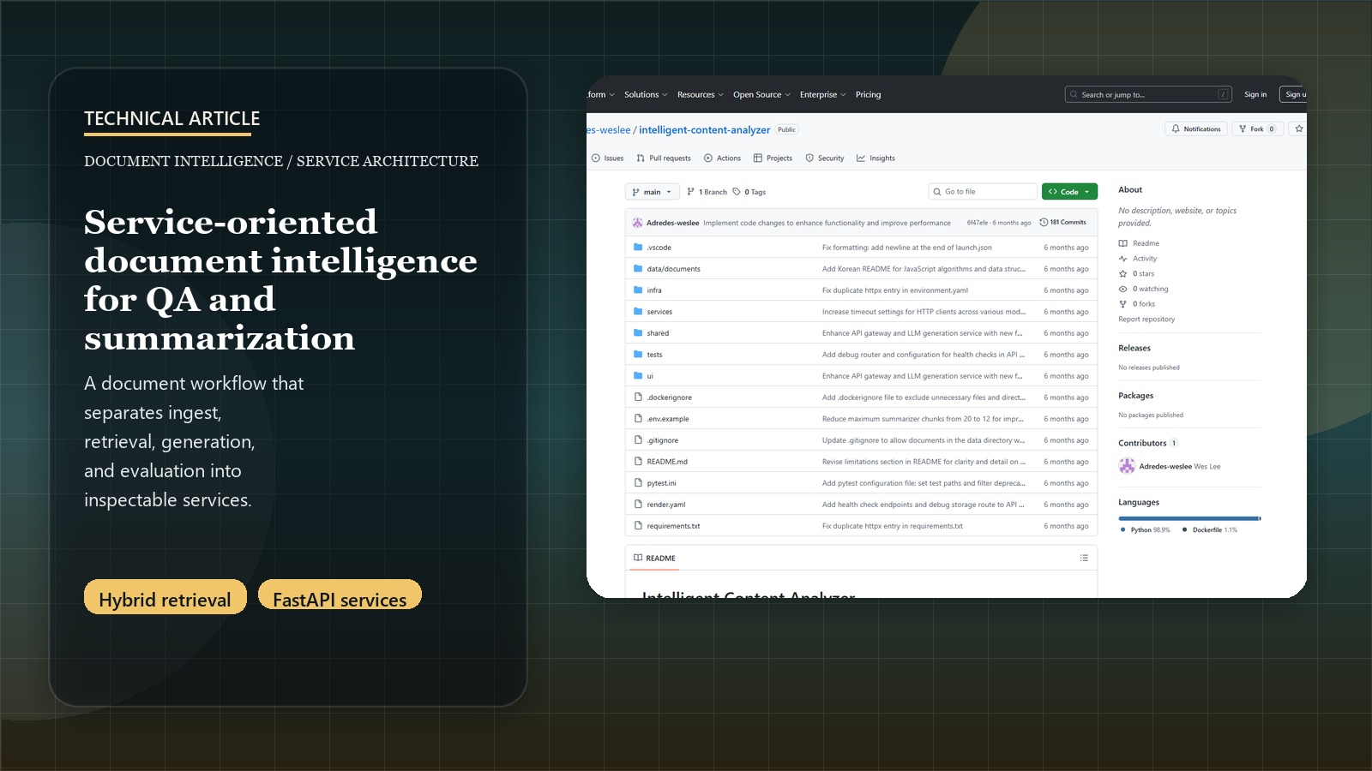The image size is (1372, 771).
Task: Click the Sign in button
Action: [x=1255, y=94]
